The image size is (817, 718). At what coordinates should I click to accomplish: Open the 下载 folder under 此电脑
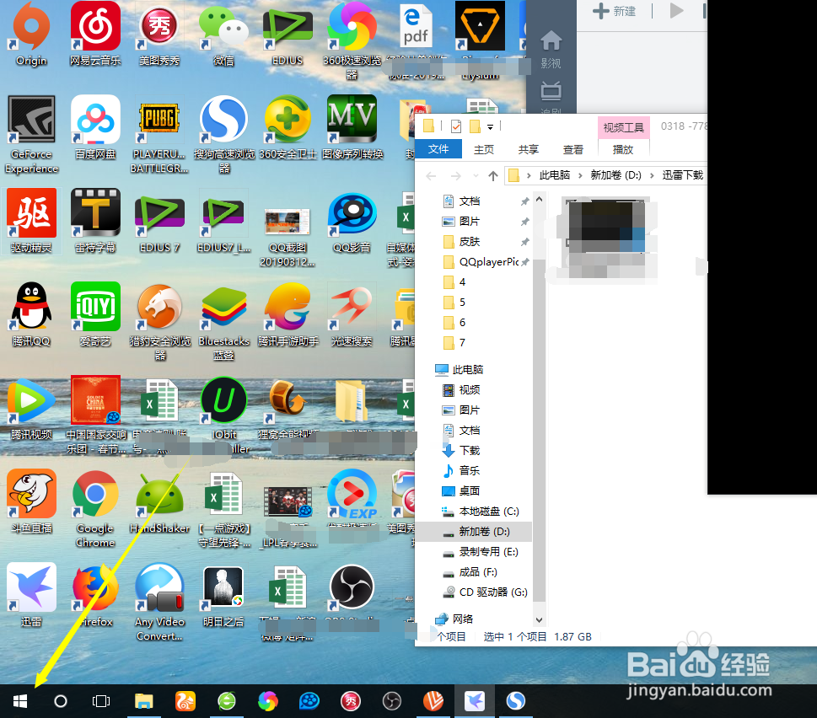pos(462,450)
